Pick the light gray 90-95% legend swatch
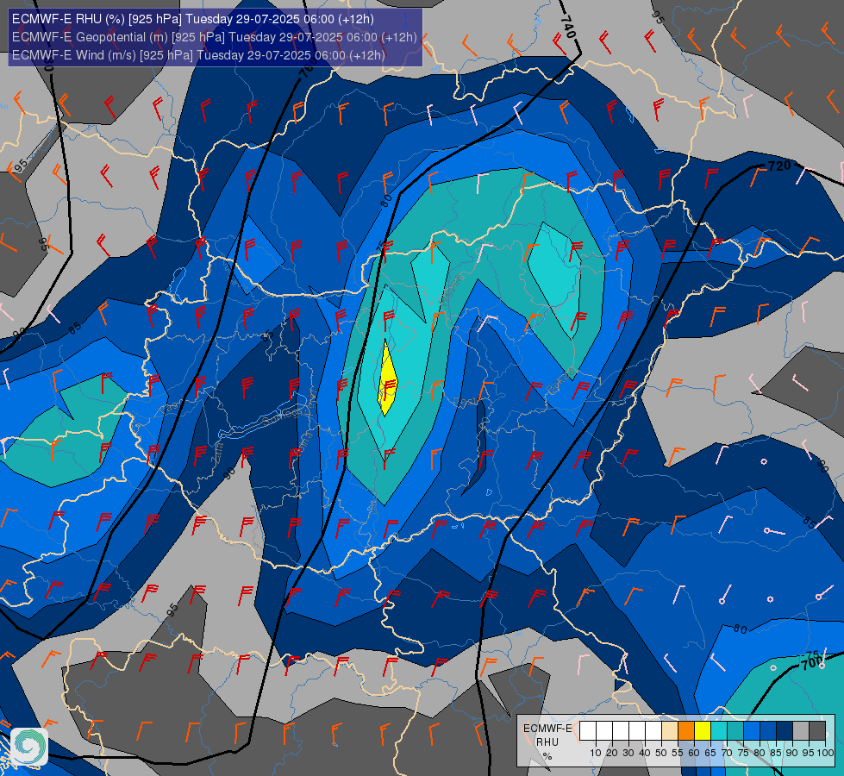 coord(801,731)
